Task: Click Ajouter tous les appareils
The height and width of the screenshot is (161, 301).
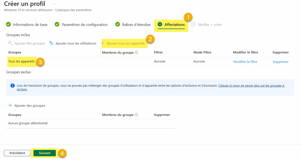Action: tap(126, 43)
